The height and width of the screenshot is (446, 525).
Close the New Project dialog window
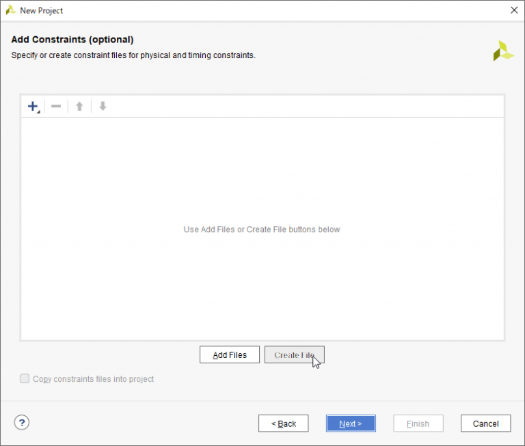point(513,10)
